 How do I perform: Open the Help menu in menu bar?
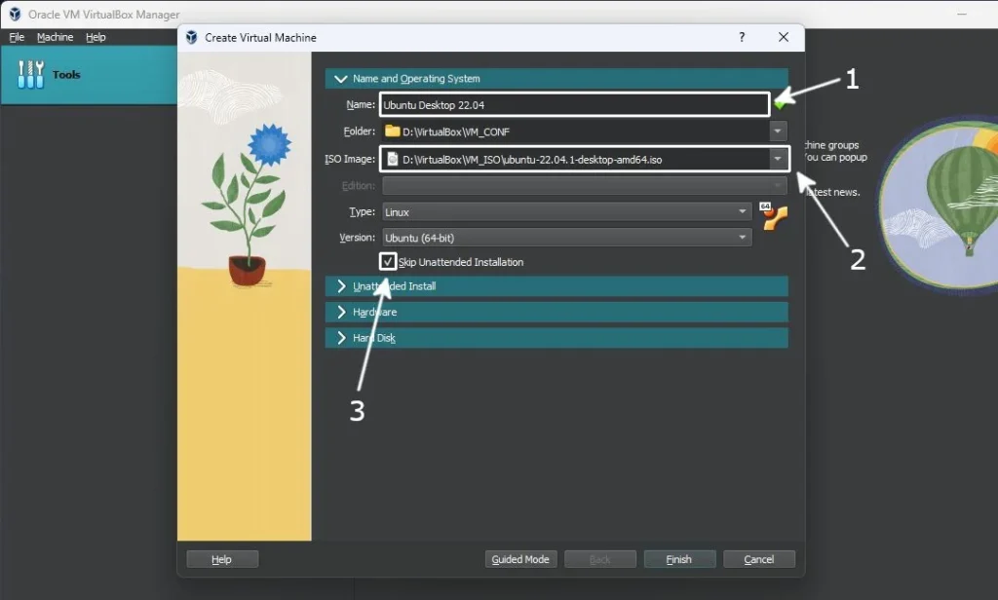coord(96,37)
